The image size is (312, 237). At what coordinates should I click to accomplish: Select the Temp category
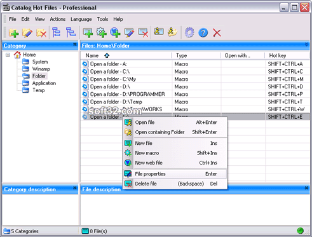[38, 90]
